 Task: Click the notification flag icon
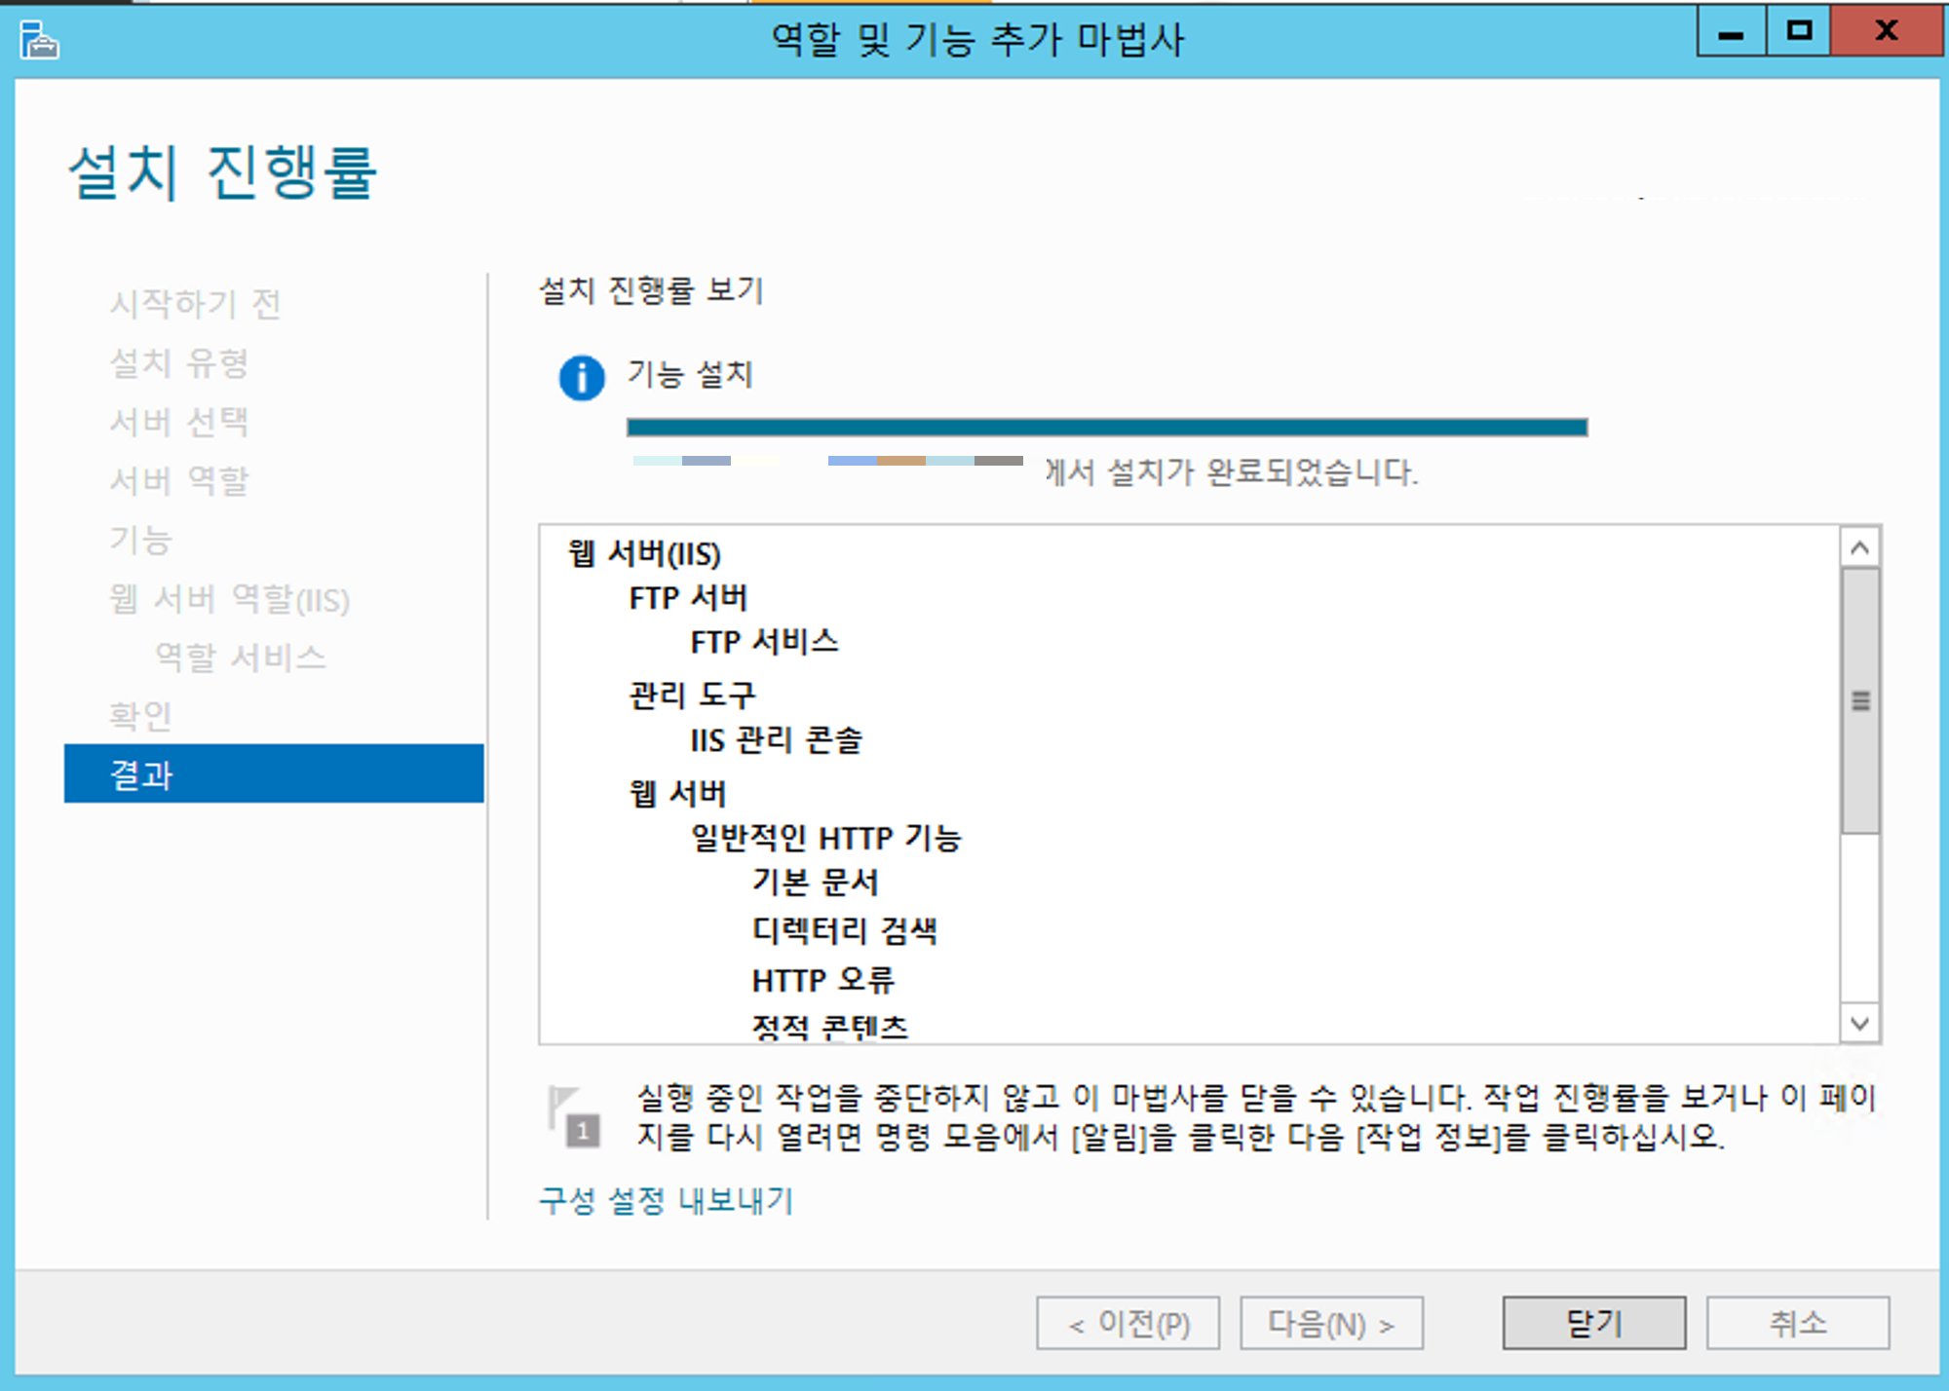573,1116
